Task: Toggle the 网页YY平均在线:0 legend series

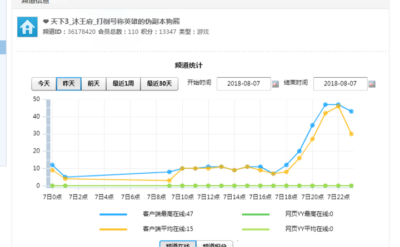Action: (x=309, y=229)
